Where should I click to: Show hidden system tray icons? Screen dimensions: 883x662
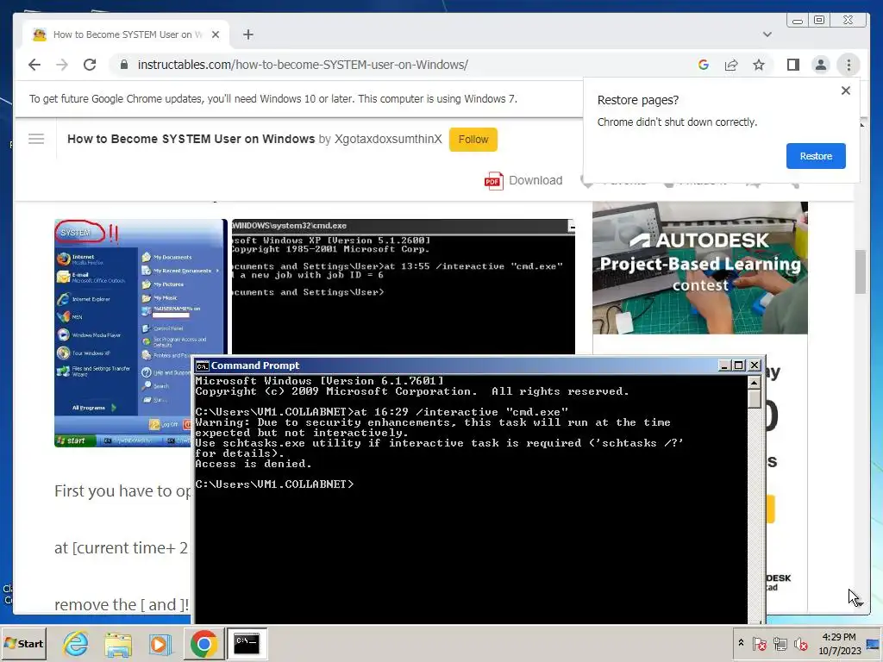741,643
